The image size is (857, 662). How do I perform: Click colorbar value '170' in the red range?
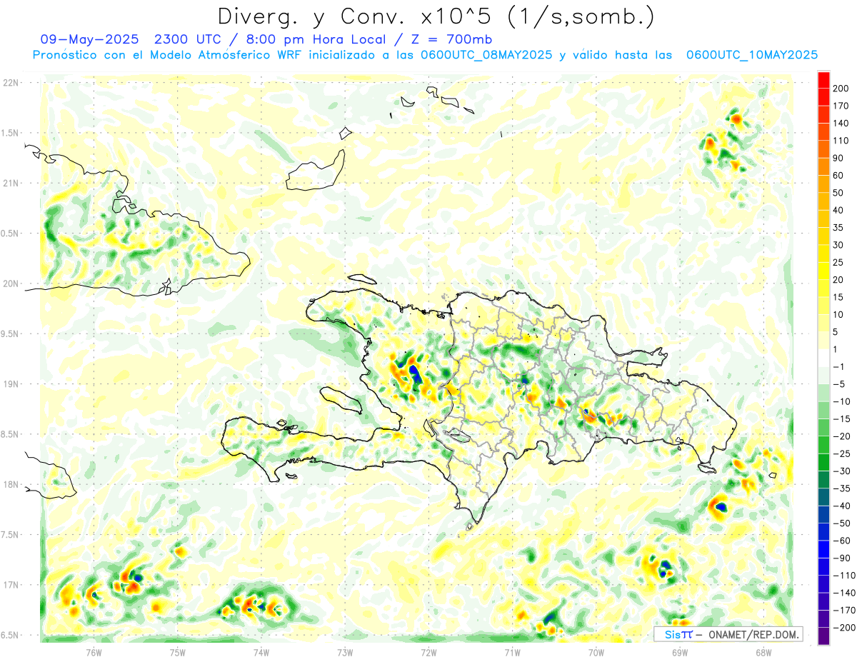pyautogui.click(x=841, y=106)
